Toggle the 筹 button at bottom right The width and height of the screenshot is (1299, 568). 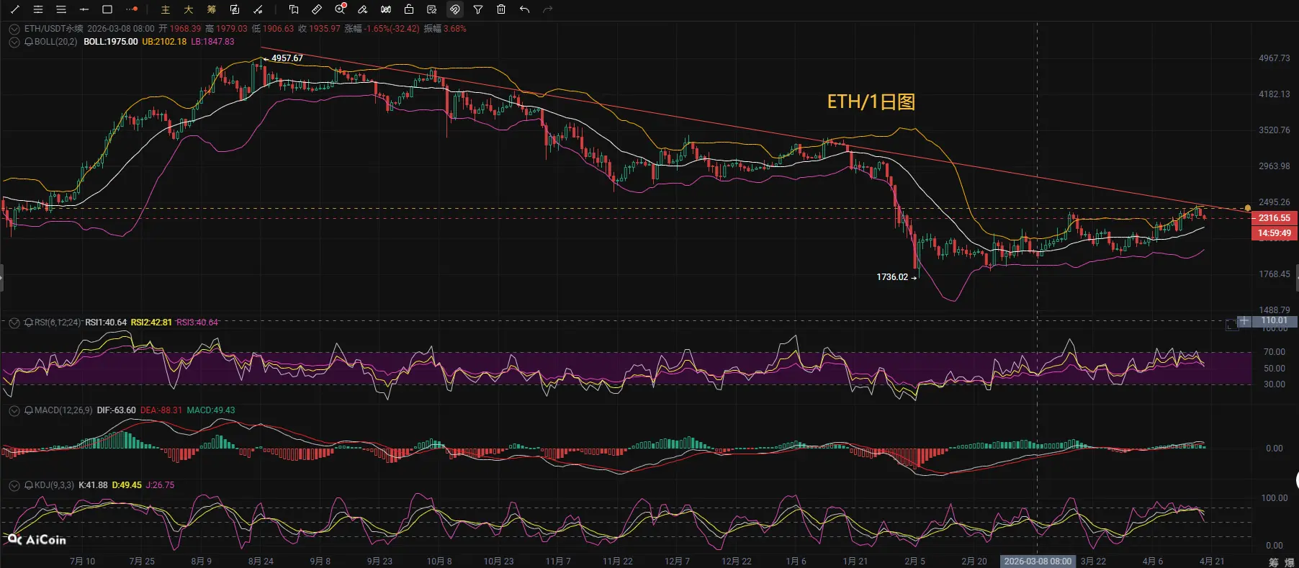[1274, 562]
